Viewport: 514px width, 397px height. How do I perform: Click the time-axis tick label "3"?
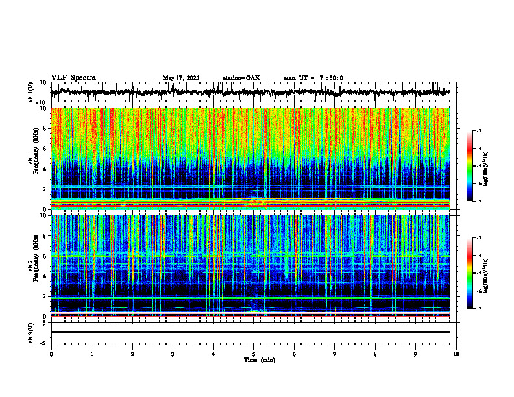173,354
